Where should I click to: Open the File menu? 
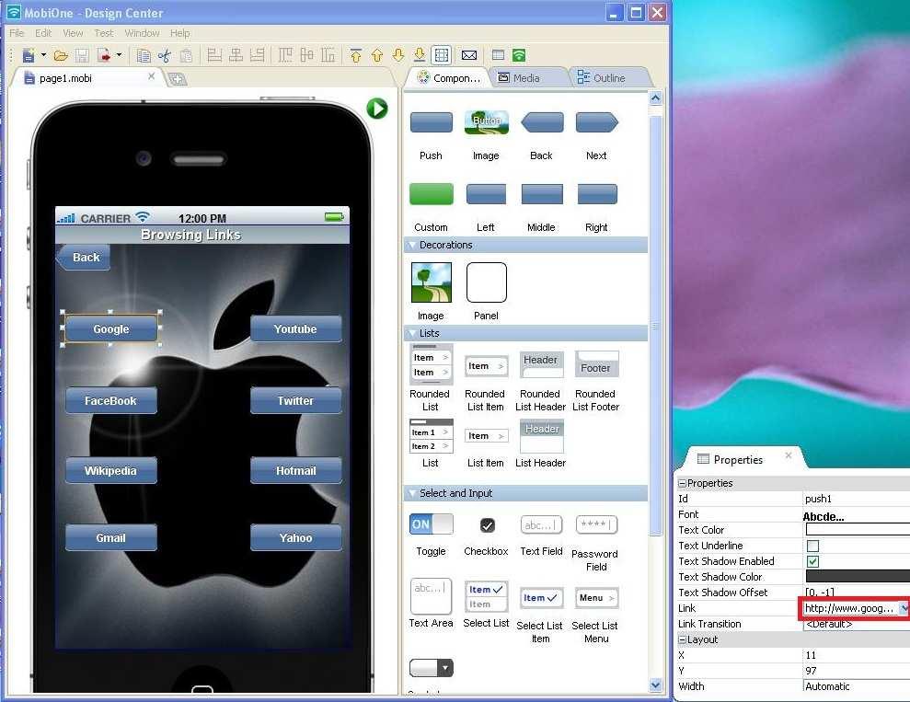(x=17, y=33)
